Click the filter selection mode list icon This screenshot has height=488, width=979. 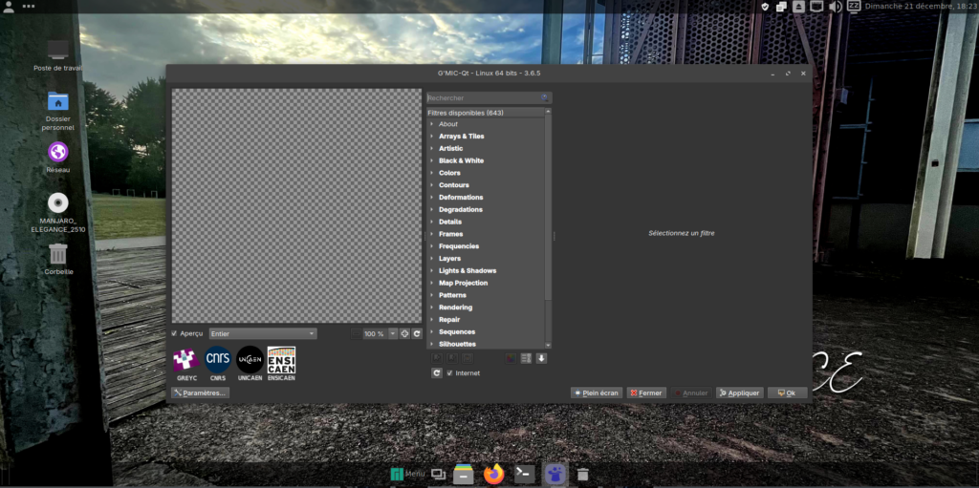pos(526,358)
